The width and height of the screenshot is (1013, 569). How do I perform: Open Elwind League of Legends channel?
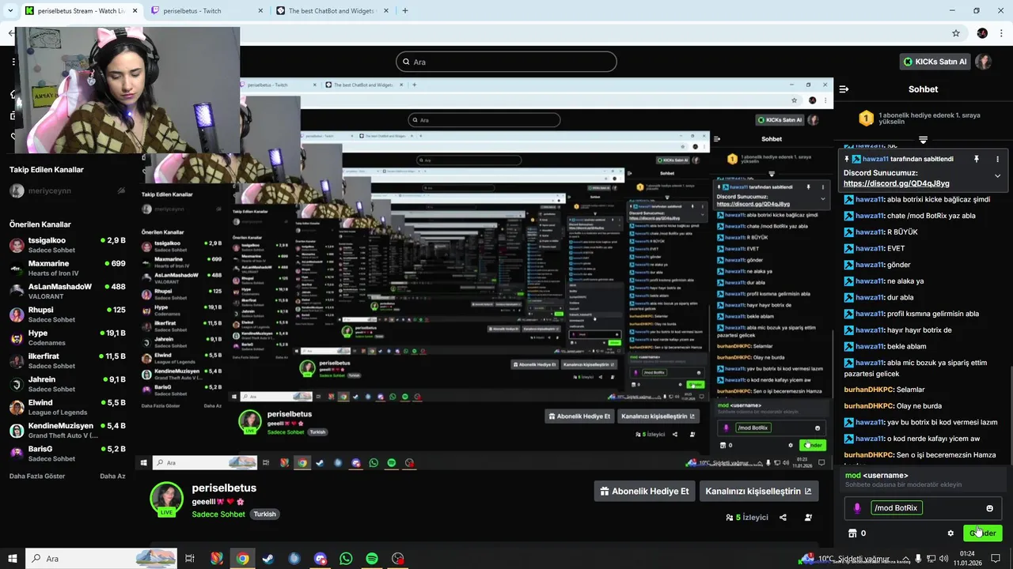click(x=67, y=407)
